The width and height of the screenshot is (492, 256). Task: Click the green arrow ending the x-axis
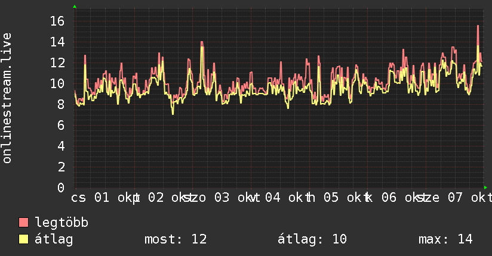click(485, 188)
